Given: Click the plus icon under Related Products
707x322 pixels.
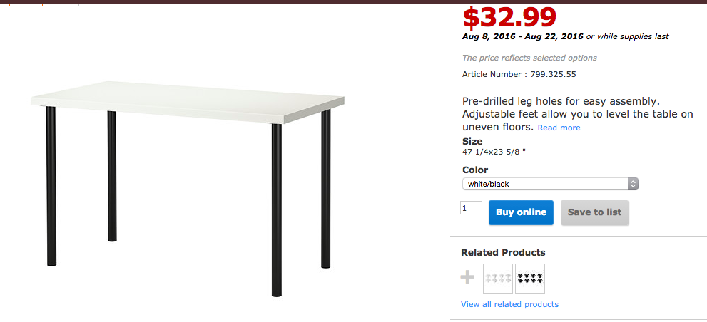Looking at the screenshot, I should coord(468,277).
